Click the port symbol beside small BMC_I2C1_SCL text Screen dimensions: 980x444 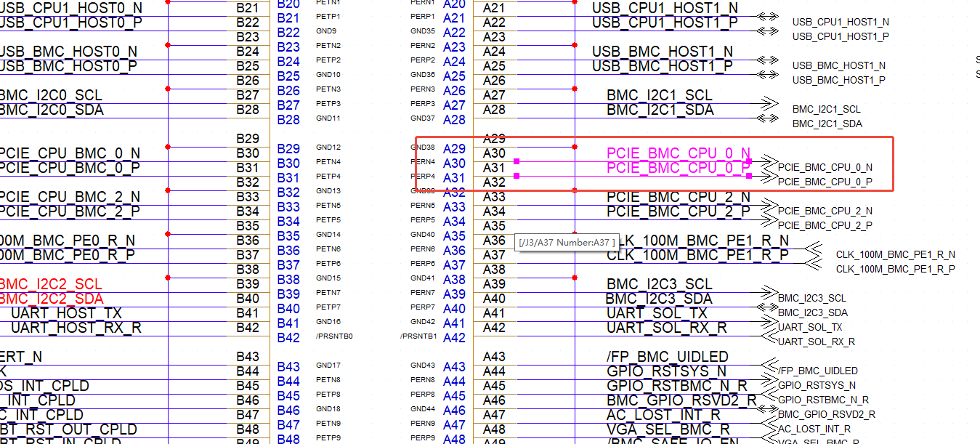coord(766,103)
